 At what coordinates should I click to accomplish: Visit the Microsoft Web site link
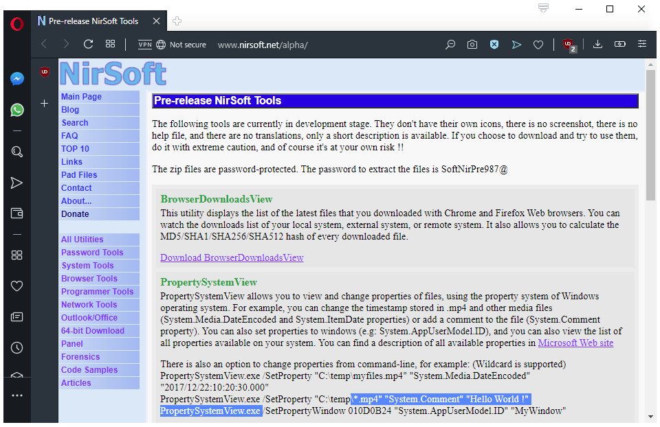click(575, 343)
